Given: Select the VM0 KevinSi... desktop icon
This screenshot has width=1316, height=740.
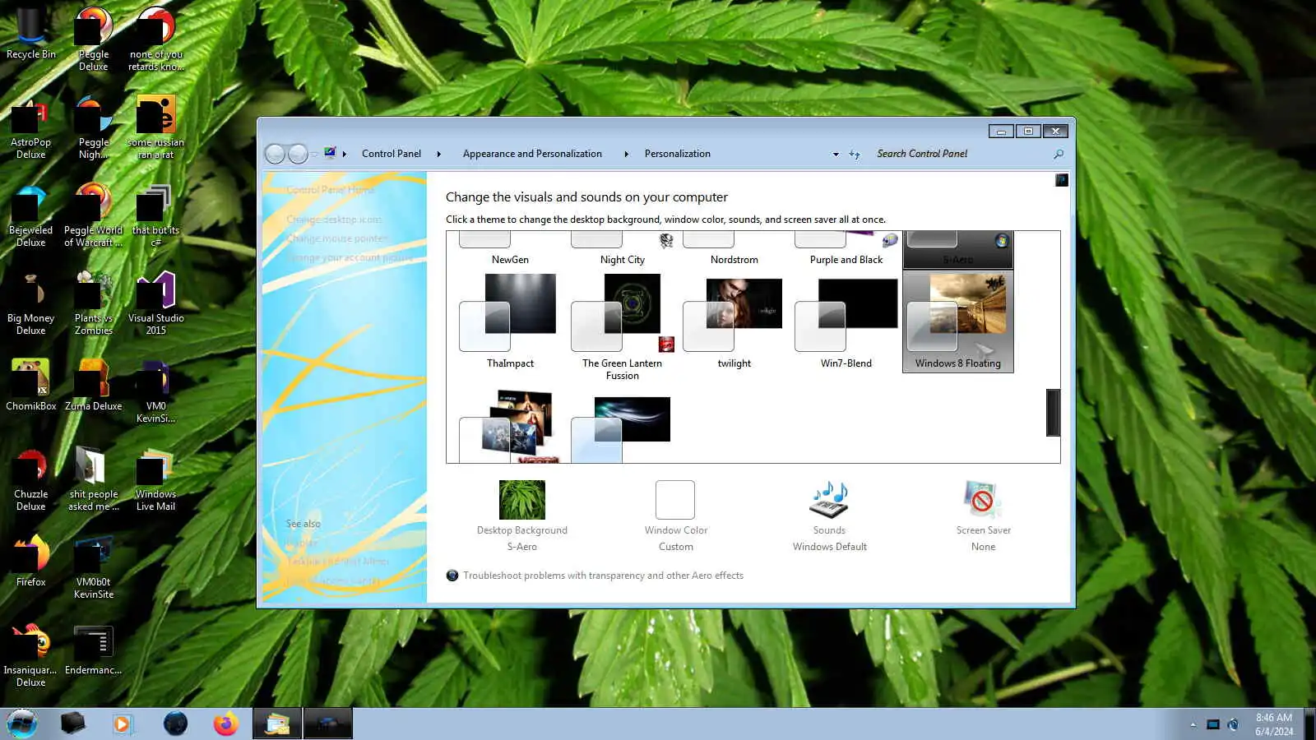Looking at the screenshot, I should [156, 391].
